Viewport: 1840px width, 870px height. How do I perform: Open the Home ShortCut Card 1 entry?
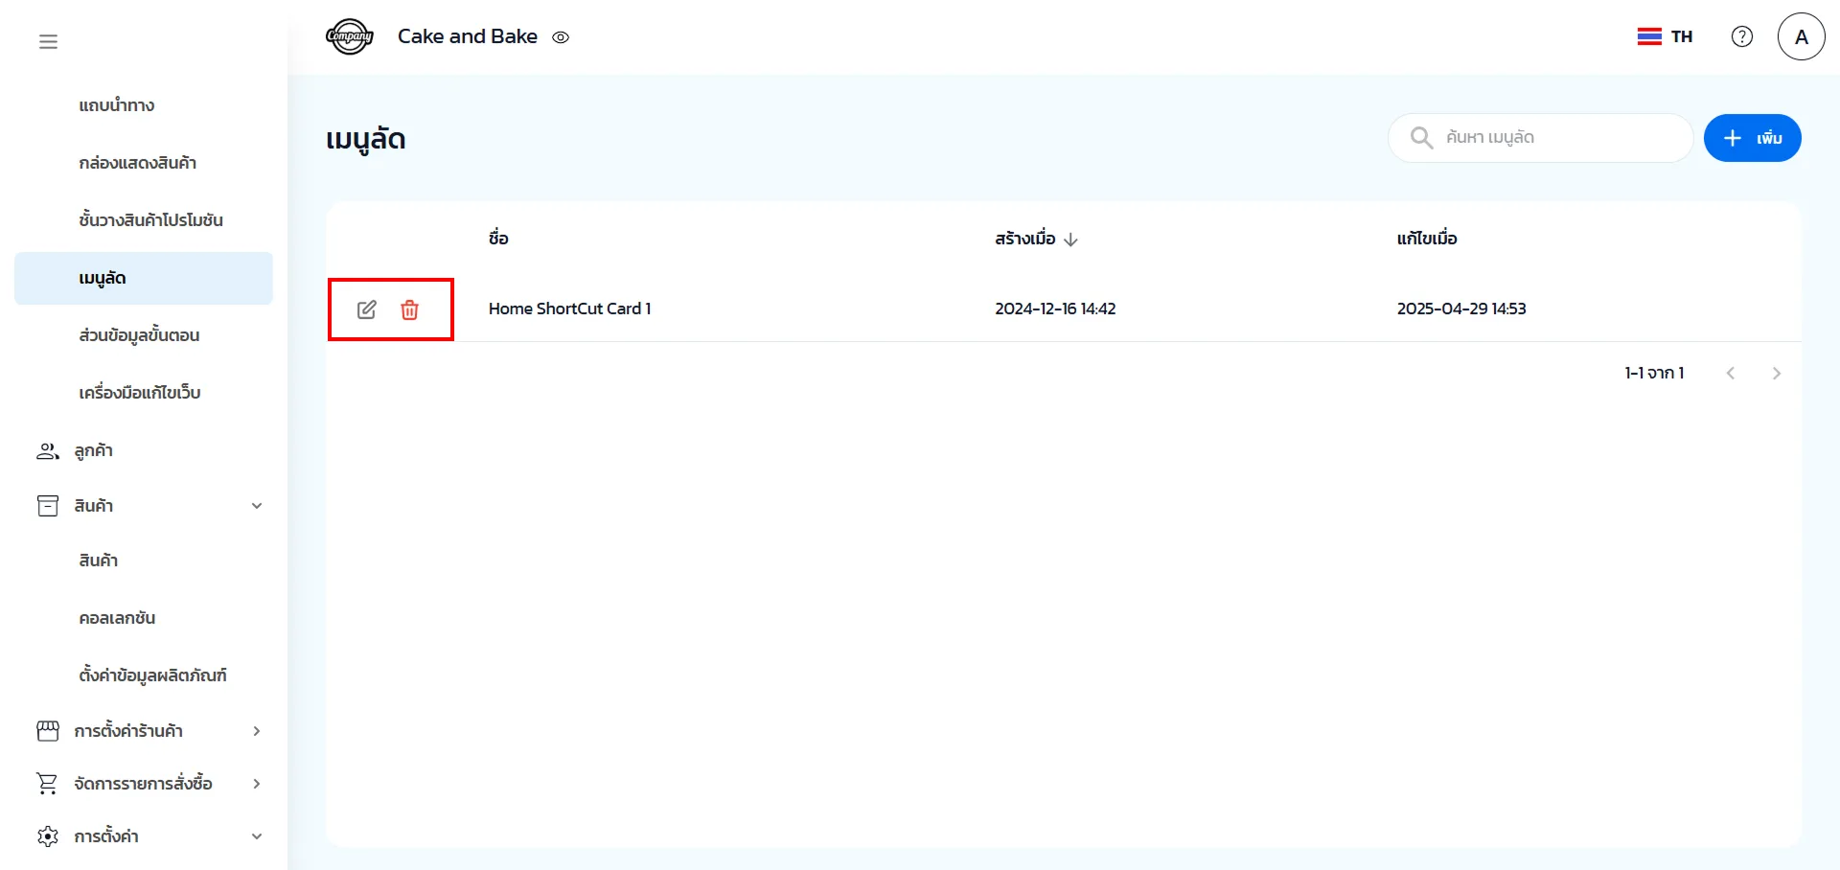pyautogui.click(x=569, y=309)
